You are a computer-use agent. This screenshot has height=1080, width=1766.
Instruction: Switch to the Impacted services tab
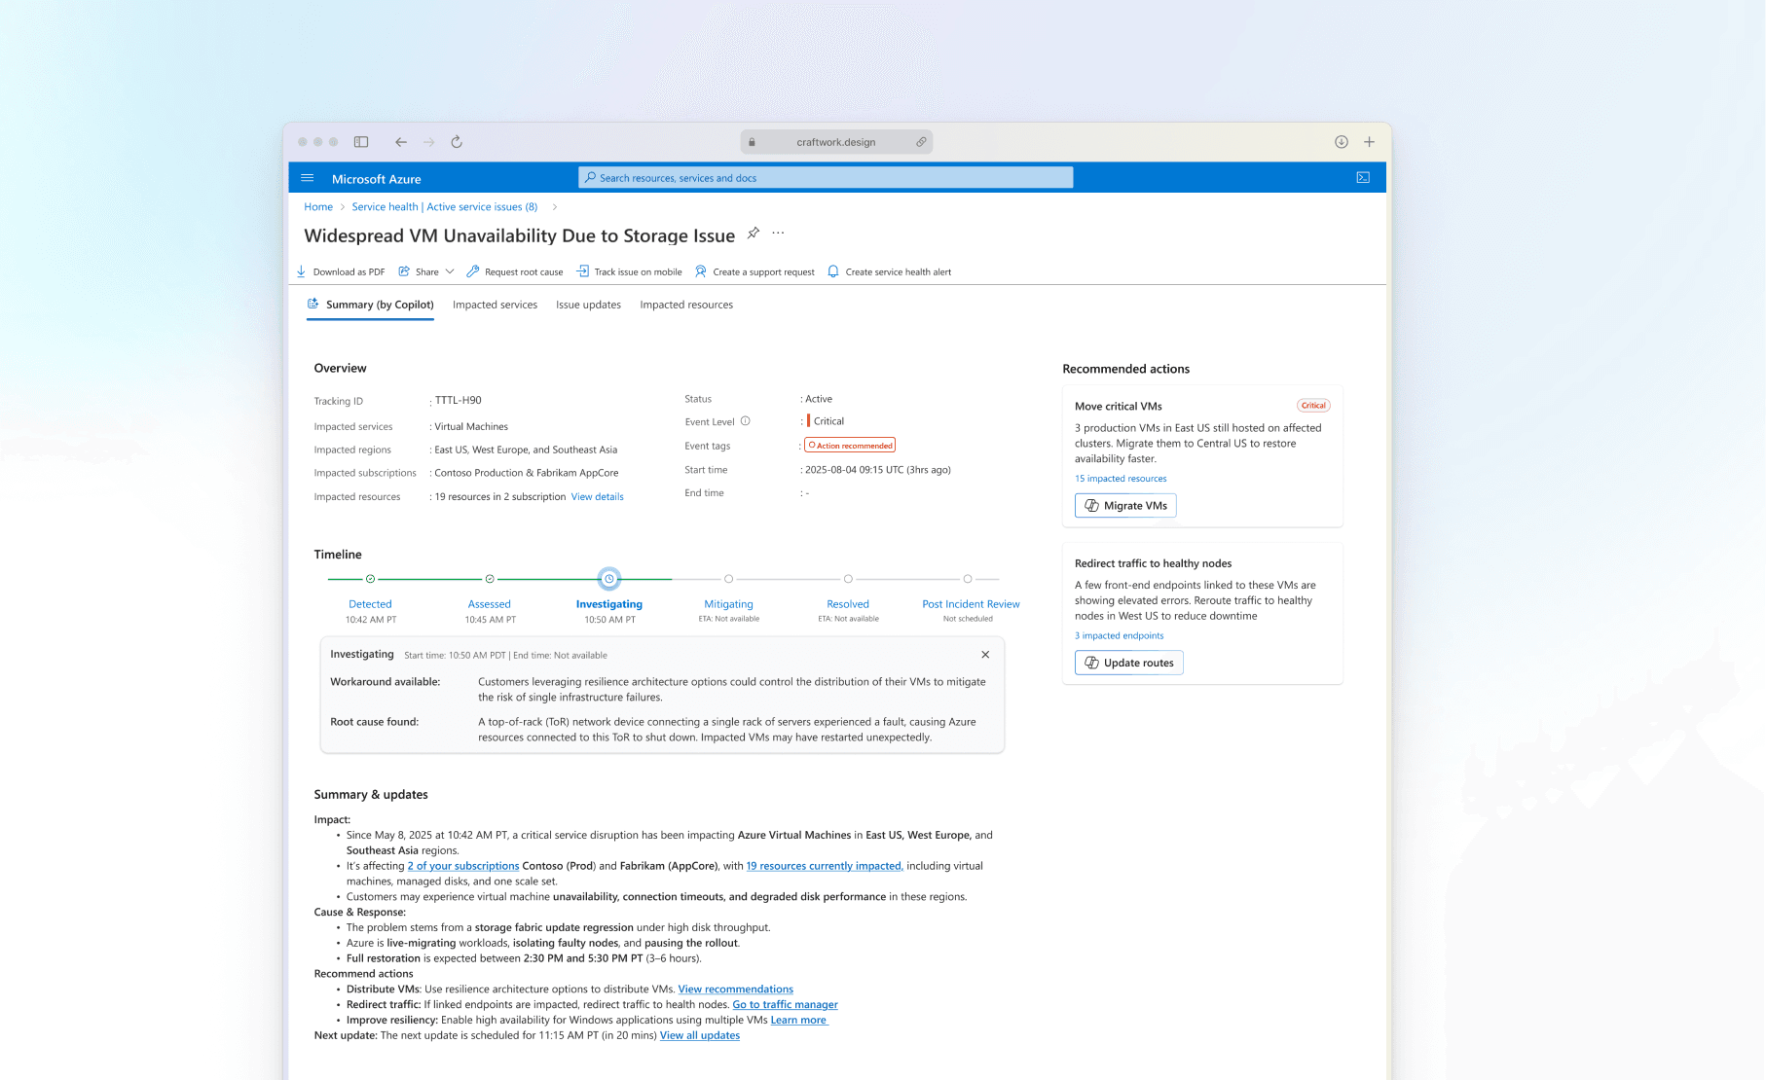tap(495, 305)
